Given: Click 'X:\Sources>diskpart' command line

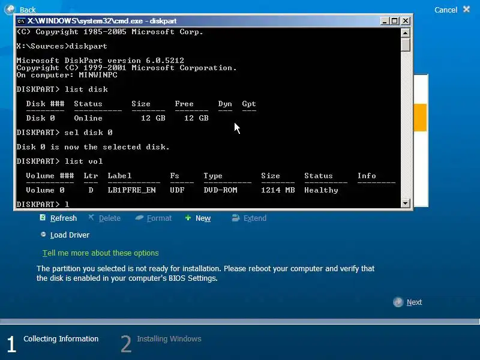Looking at the screenshot, I should click(62, 46).
